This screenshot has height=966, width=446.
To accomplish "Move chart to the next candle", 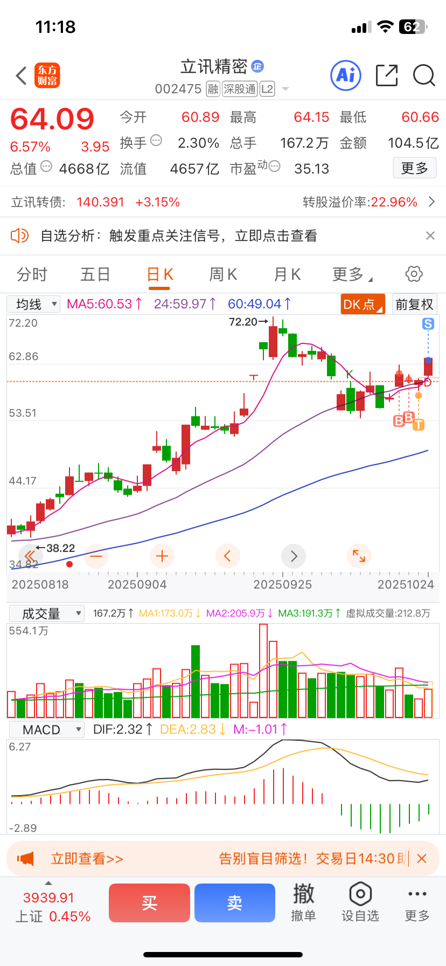I will point(294,556).
